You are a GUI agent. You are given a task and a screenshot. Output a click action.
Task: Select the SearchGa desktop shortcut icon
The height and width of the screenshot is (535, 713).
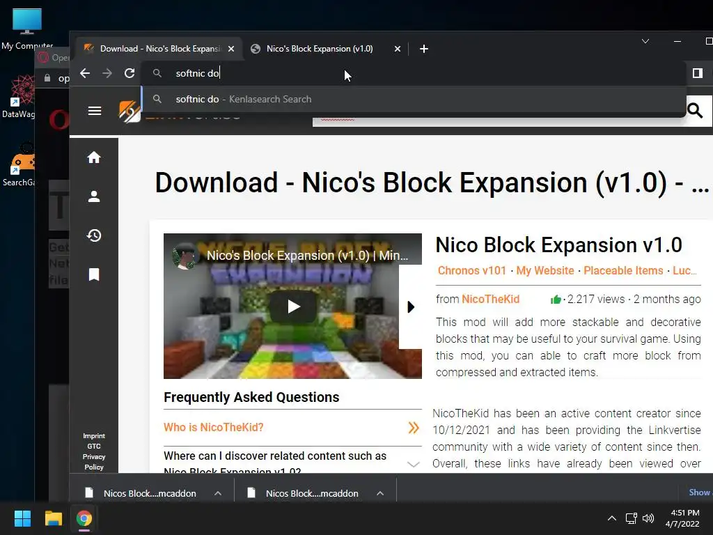pos(19,164)
